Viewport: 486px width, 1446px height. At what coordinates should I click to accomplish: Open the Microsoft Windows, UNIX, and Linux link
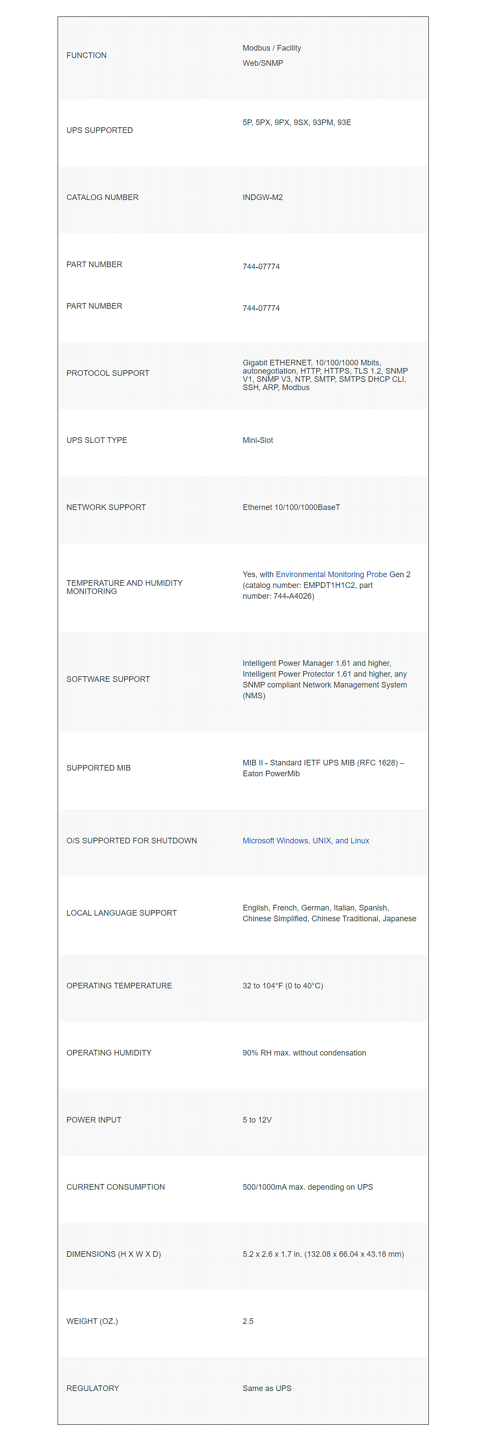tap(306, 840)
